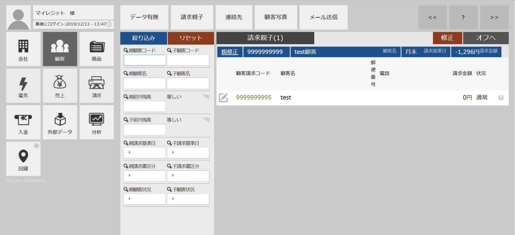Click the info icon beside last login time
515x235 pixels.
coord(109,24)
